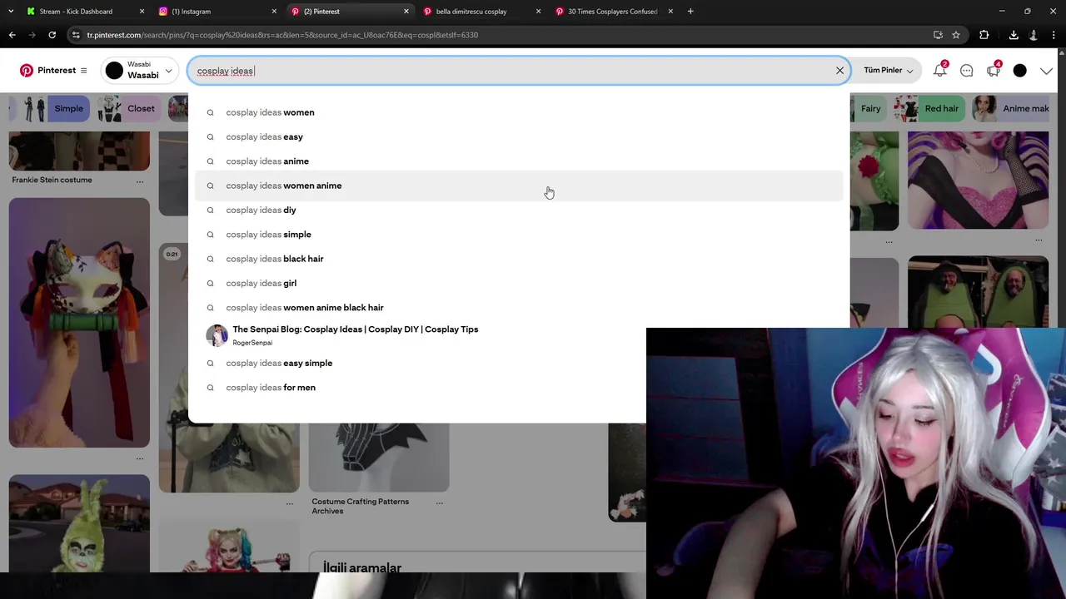Click the browser address bar URL
Viewport: 1066px width, 599px height.
coord(283,35)
